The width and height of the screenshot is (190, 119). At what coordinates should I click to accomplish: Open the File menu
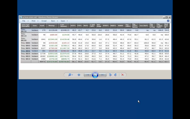25,21
